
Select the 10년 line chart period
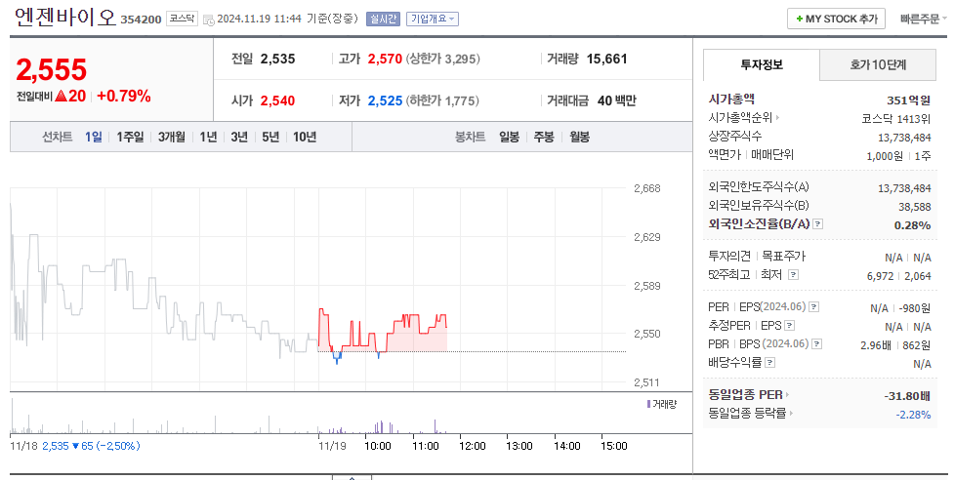305,137
